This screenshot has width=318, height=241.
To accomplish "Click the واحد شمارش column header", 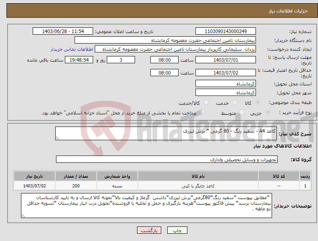I will point(117,176).
